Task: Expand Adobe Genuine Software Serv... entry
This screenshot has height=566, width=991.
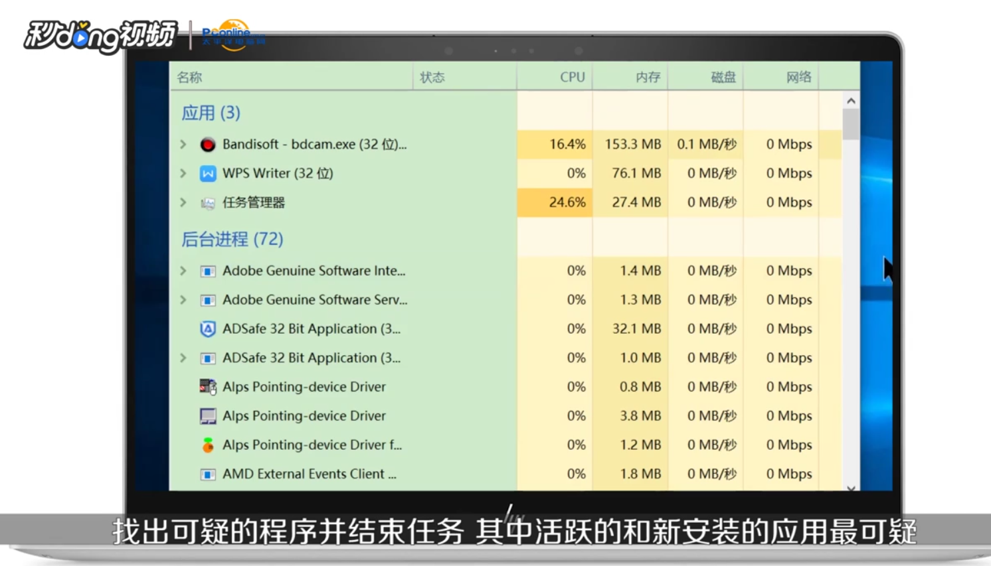Action: coord(183,300)
